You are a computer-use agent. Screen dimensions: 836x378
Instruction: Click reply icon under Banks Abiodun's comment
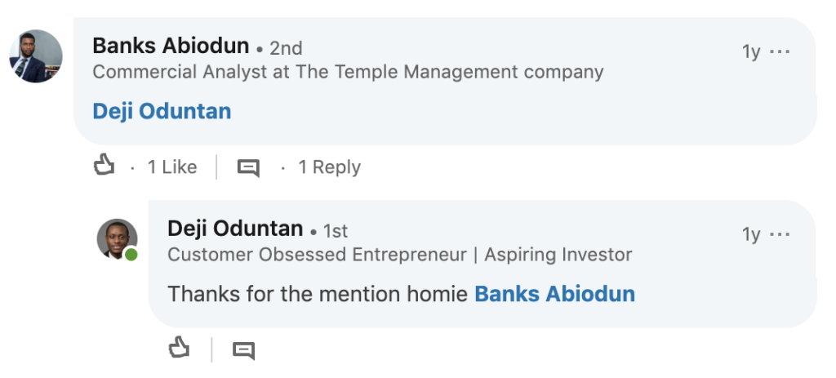248,167
